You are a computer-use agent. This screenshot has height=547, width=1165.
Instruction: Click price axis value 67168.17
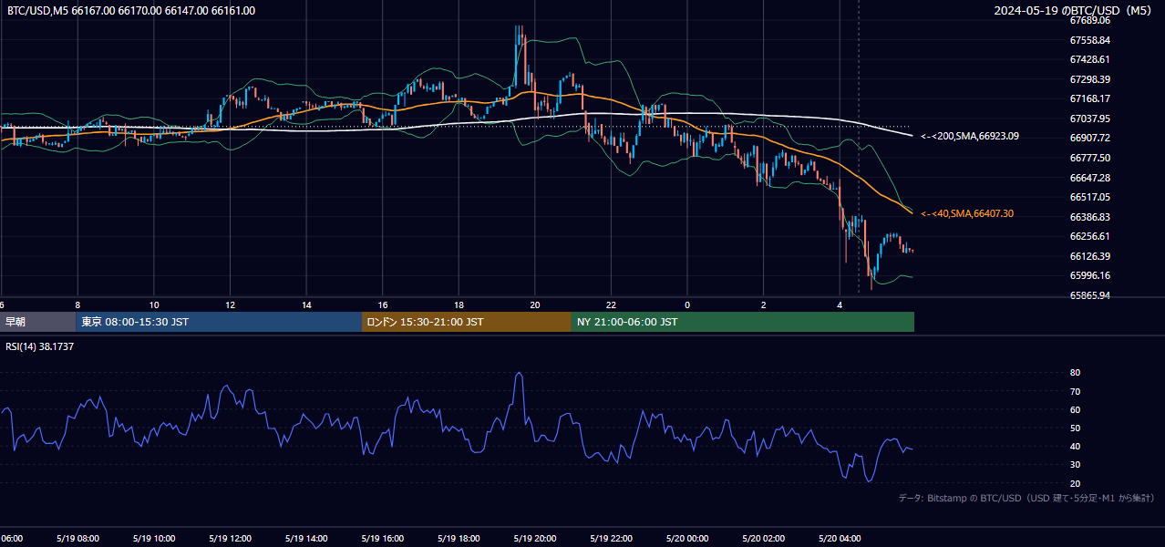click(1089, 98)
